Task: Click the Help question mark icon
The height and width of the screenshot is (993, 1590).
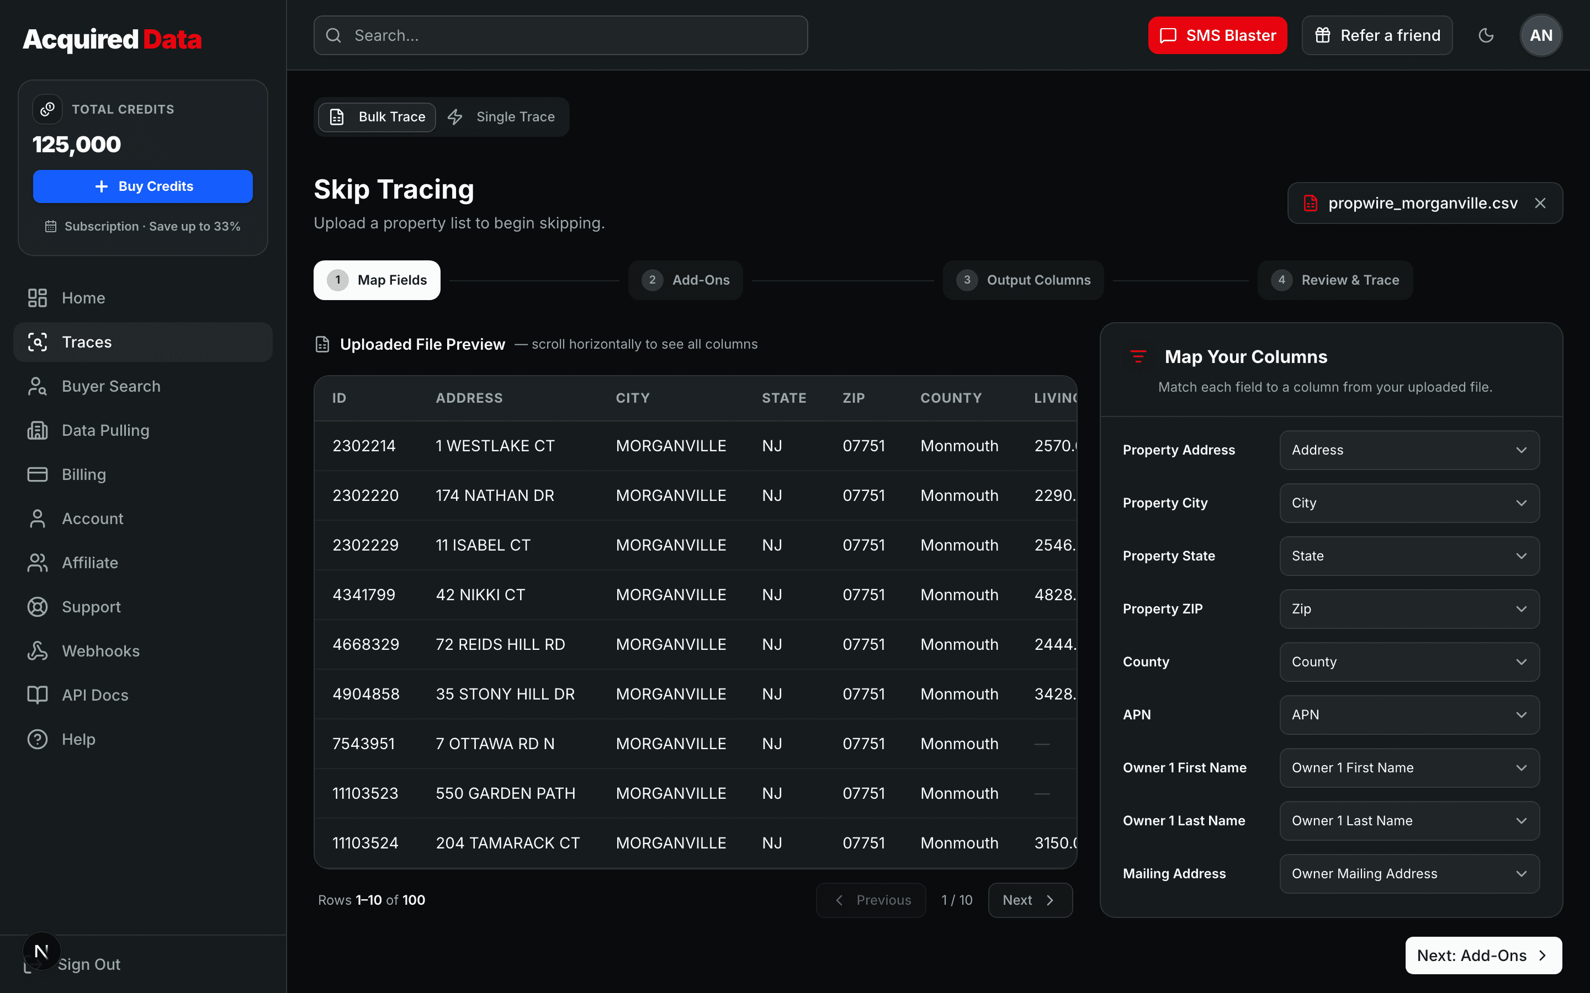Action: tap(38, 739)
